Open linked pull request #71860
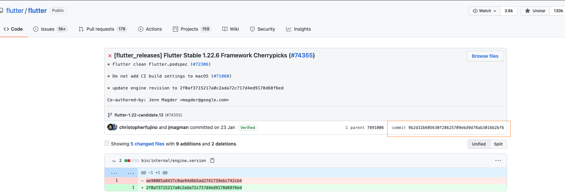Screen dimensions: 565x193 click(x=221, y=76)
